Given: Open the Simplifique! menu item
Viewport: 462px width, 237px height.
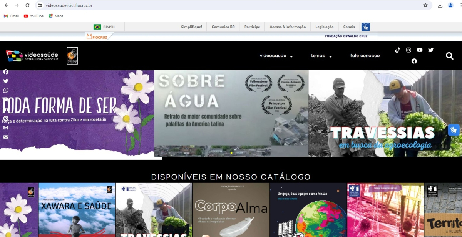Looking at the screenshot, I should [x=192, y=27].
